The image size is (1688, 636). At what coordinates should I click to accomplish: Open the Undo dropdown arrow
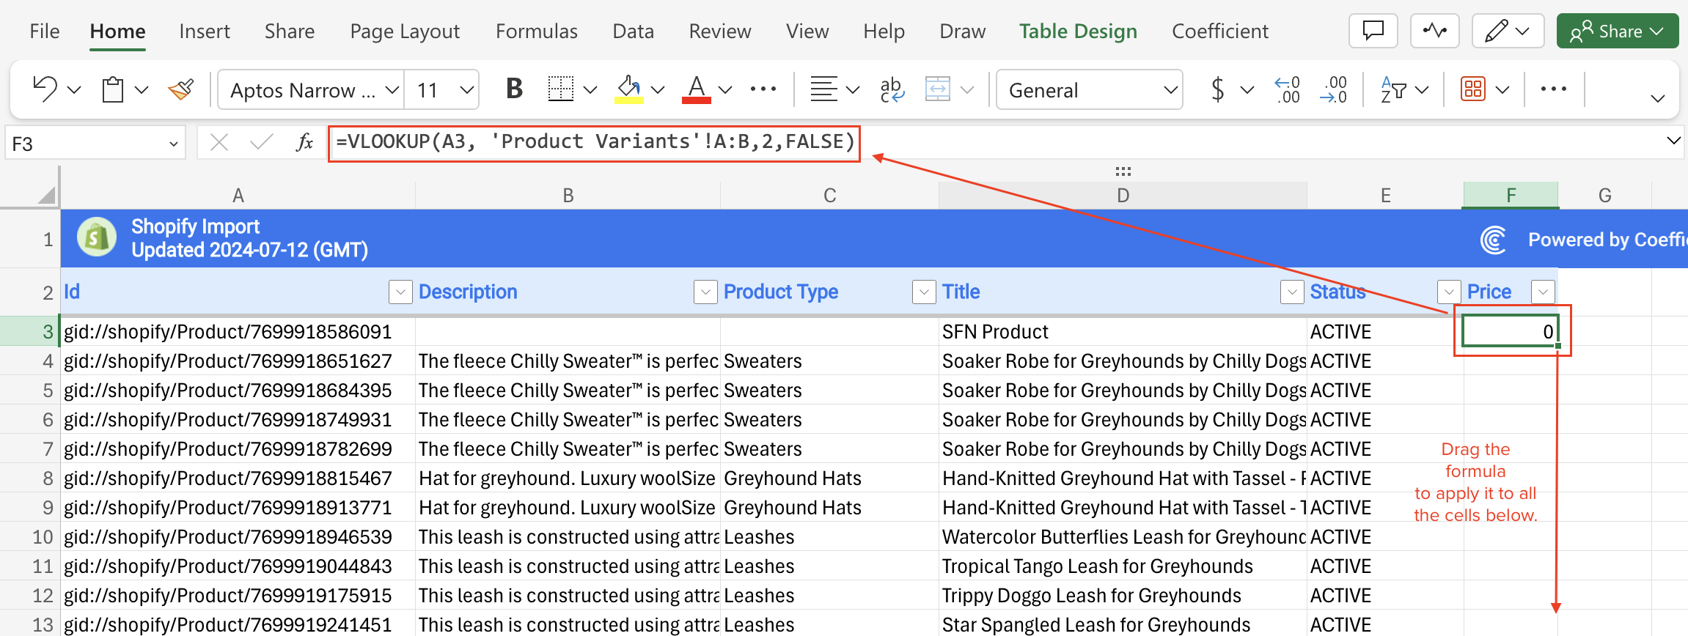coord(74,90)
